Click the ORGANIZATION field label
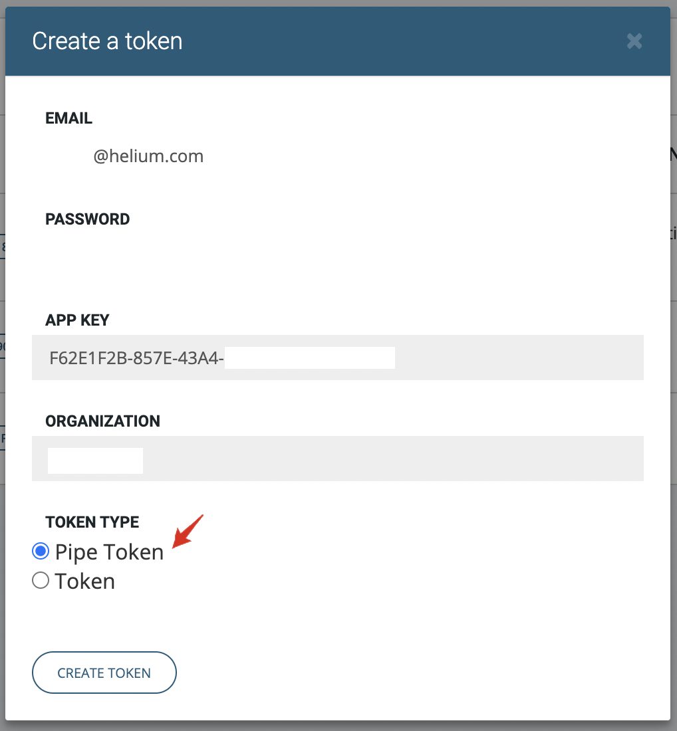The image size is (677, 731). coord(102,421)
